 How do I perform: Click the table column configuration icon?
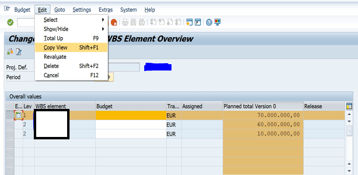349,106
